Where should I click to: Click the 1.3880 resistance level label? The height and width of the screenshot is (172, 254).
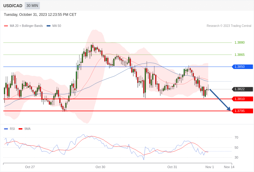click(x=240, y=43)
